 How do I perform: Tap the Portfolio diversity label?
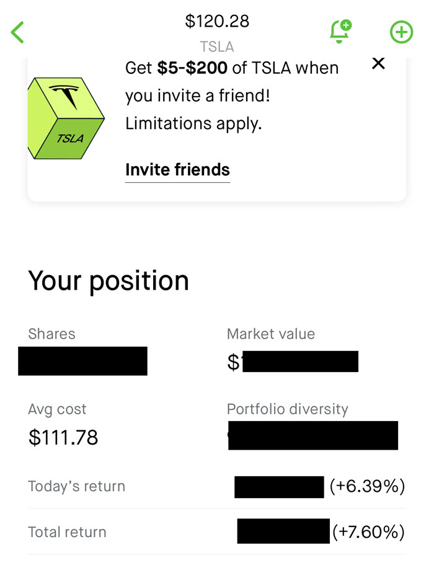[288, 409]
